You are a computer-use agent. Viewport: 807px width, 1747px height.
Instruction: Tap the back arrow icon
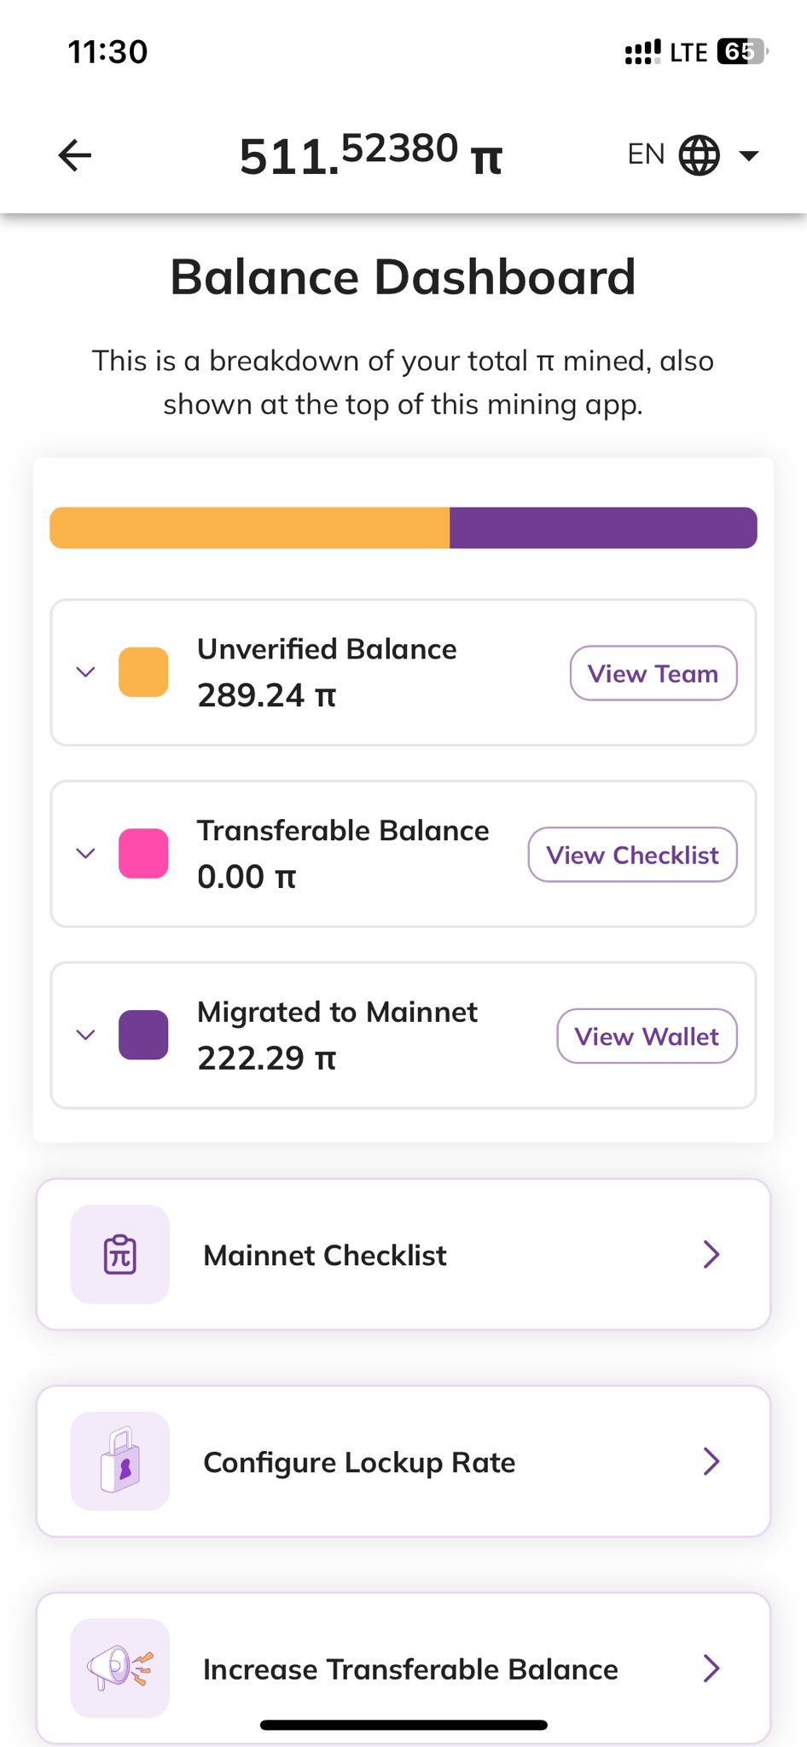click(75, 155)
